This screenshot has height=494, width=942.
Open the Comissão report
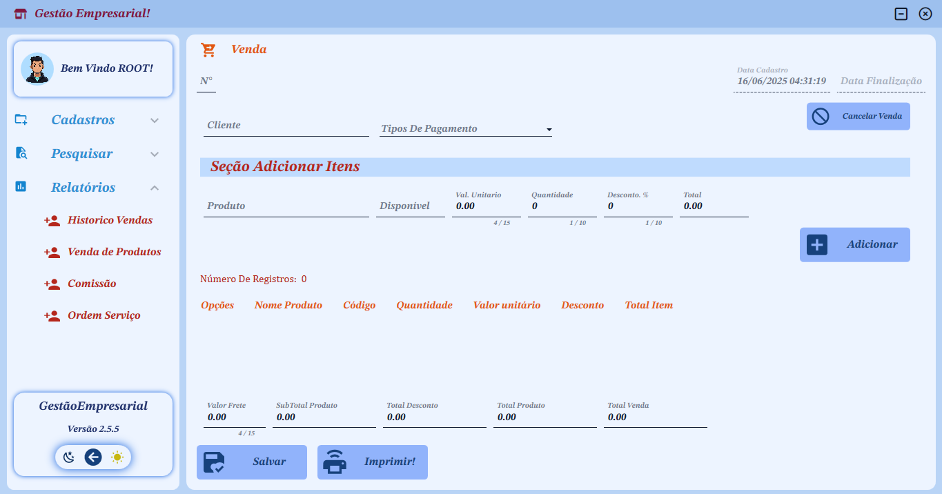[92, 284]
